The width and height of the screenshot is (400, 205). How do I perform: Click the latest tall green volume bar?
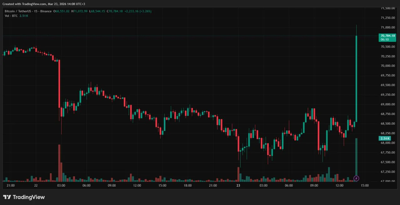[356, 157]
